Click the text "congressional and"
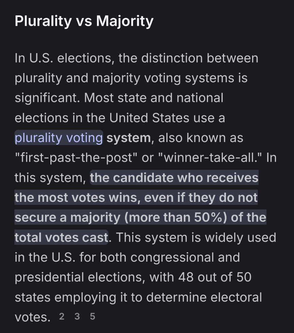294x333 pixels. pos(185,258)
